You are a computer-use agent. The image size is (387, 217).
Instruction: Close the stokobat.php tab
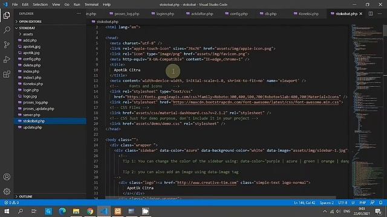point(361,14)
